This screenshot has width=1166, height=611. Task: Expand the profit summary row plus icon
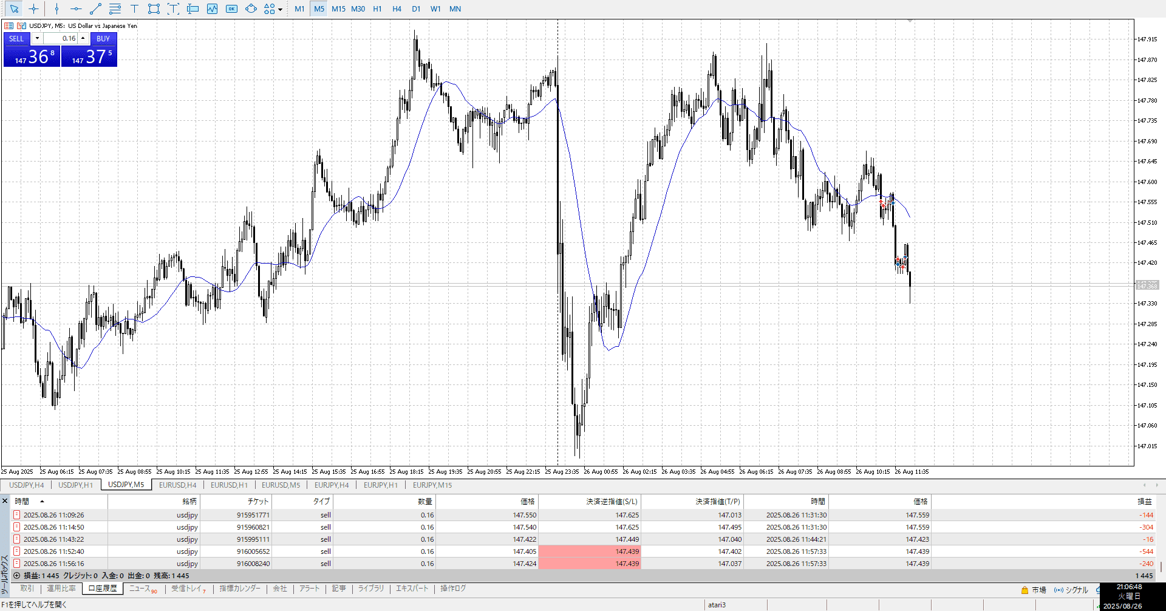click(17, 576)
